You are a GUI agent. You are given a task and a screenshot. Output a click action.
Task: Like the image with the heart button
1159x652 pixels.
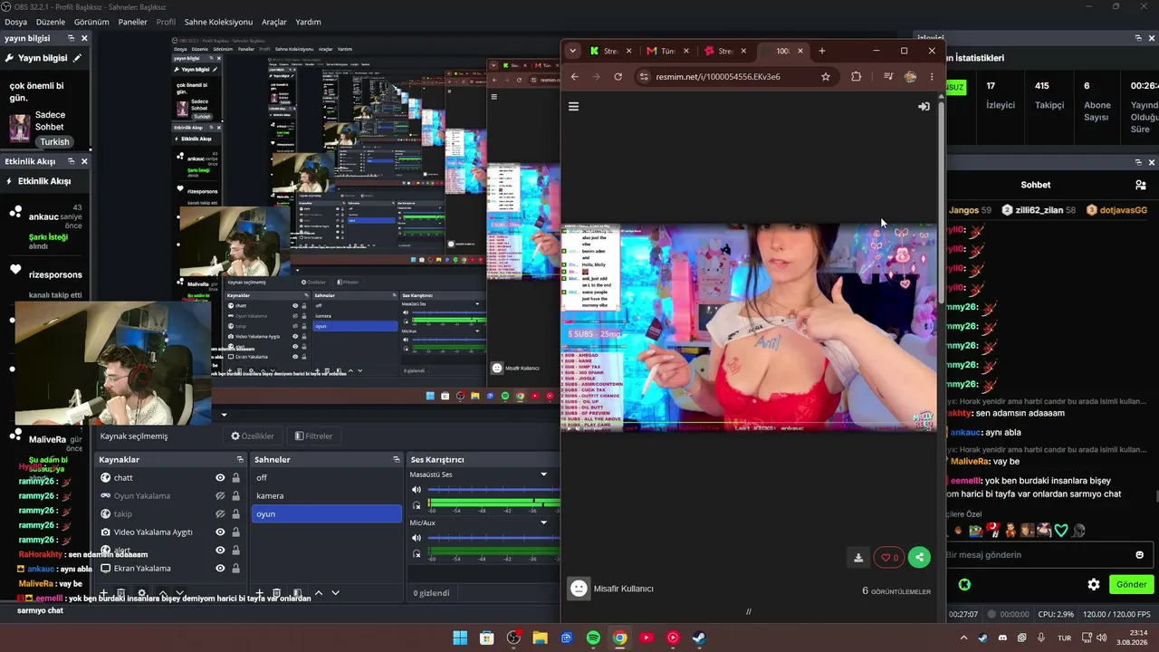pyautogui.click(x=889, y=558)
